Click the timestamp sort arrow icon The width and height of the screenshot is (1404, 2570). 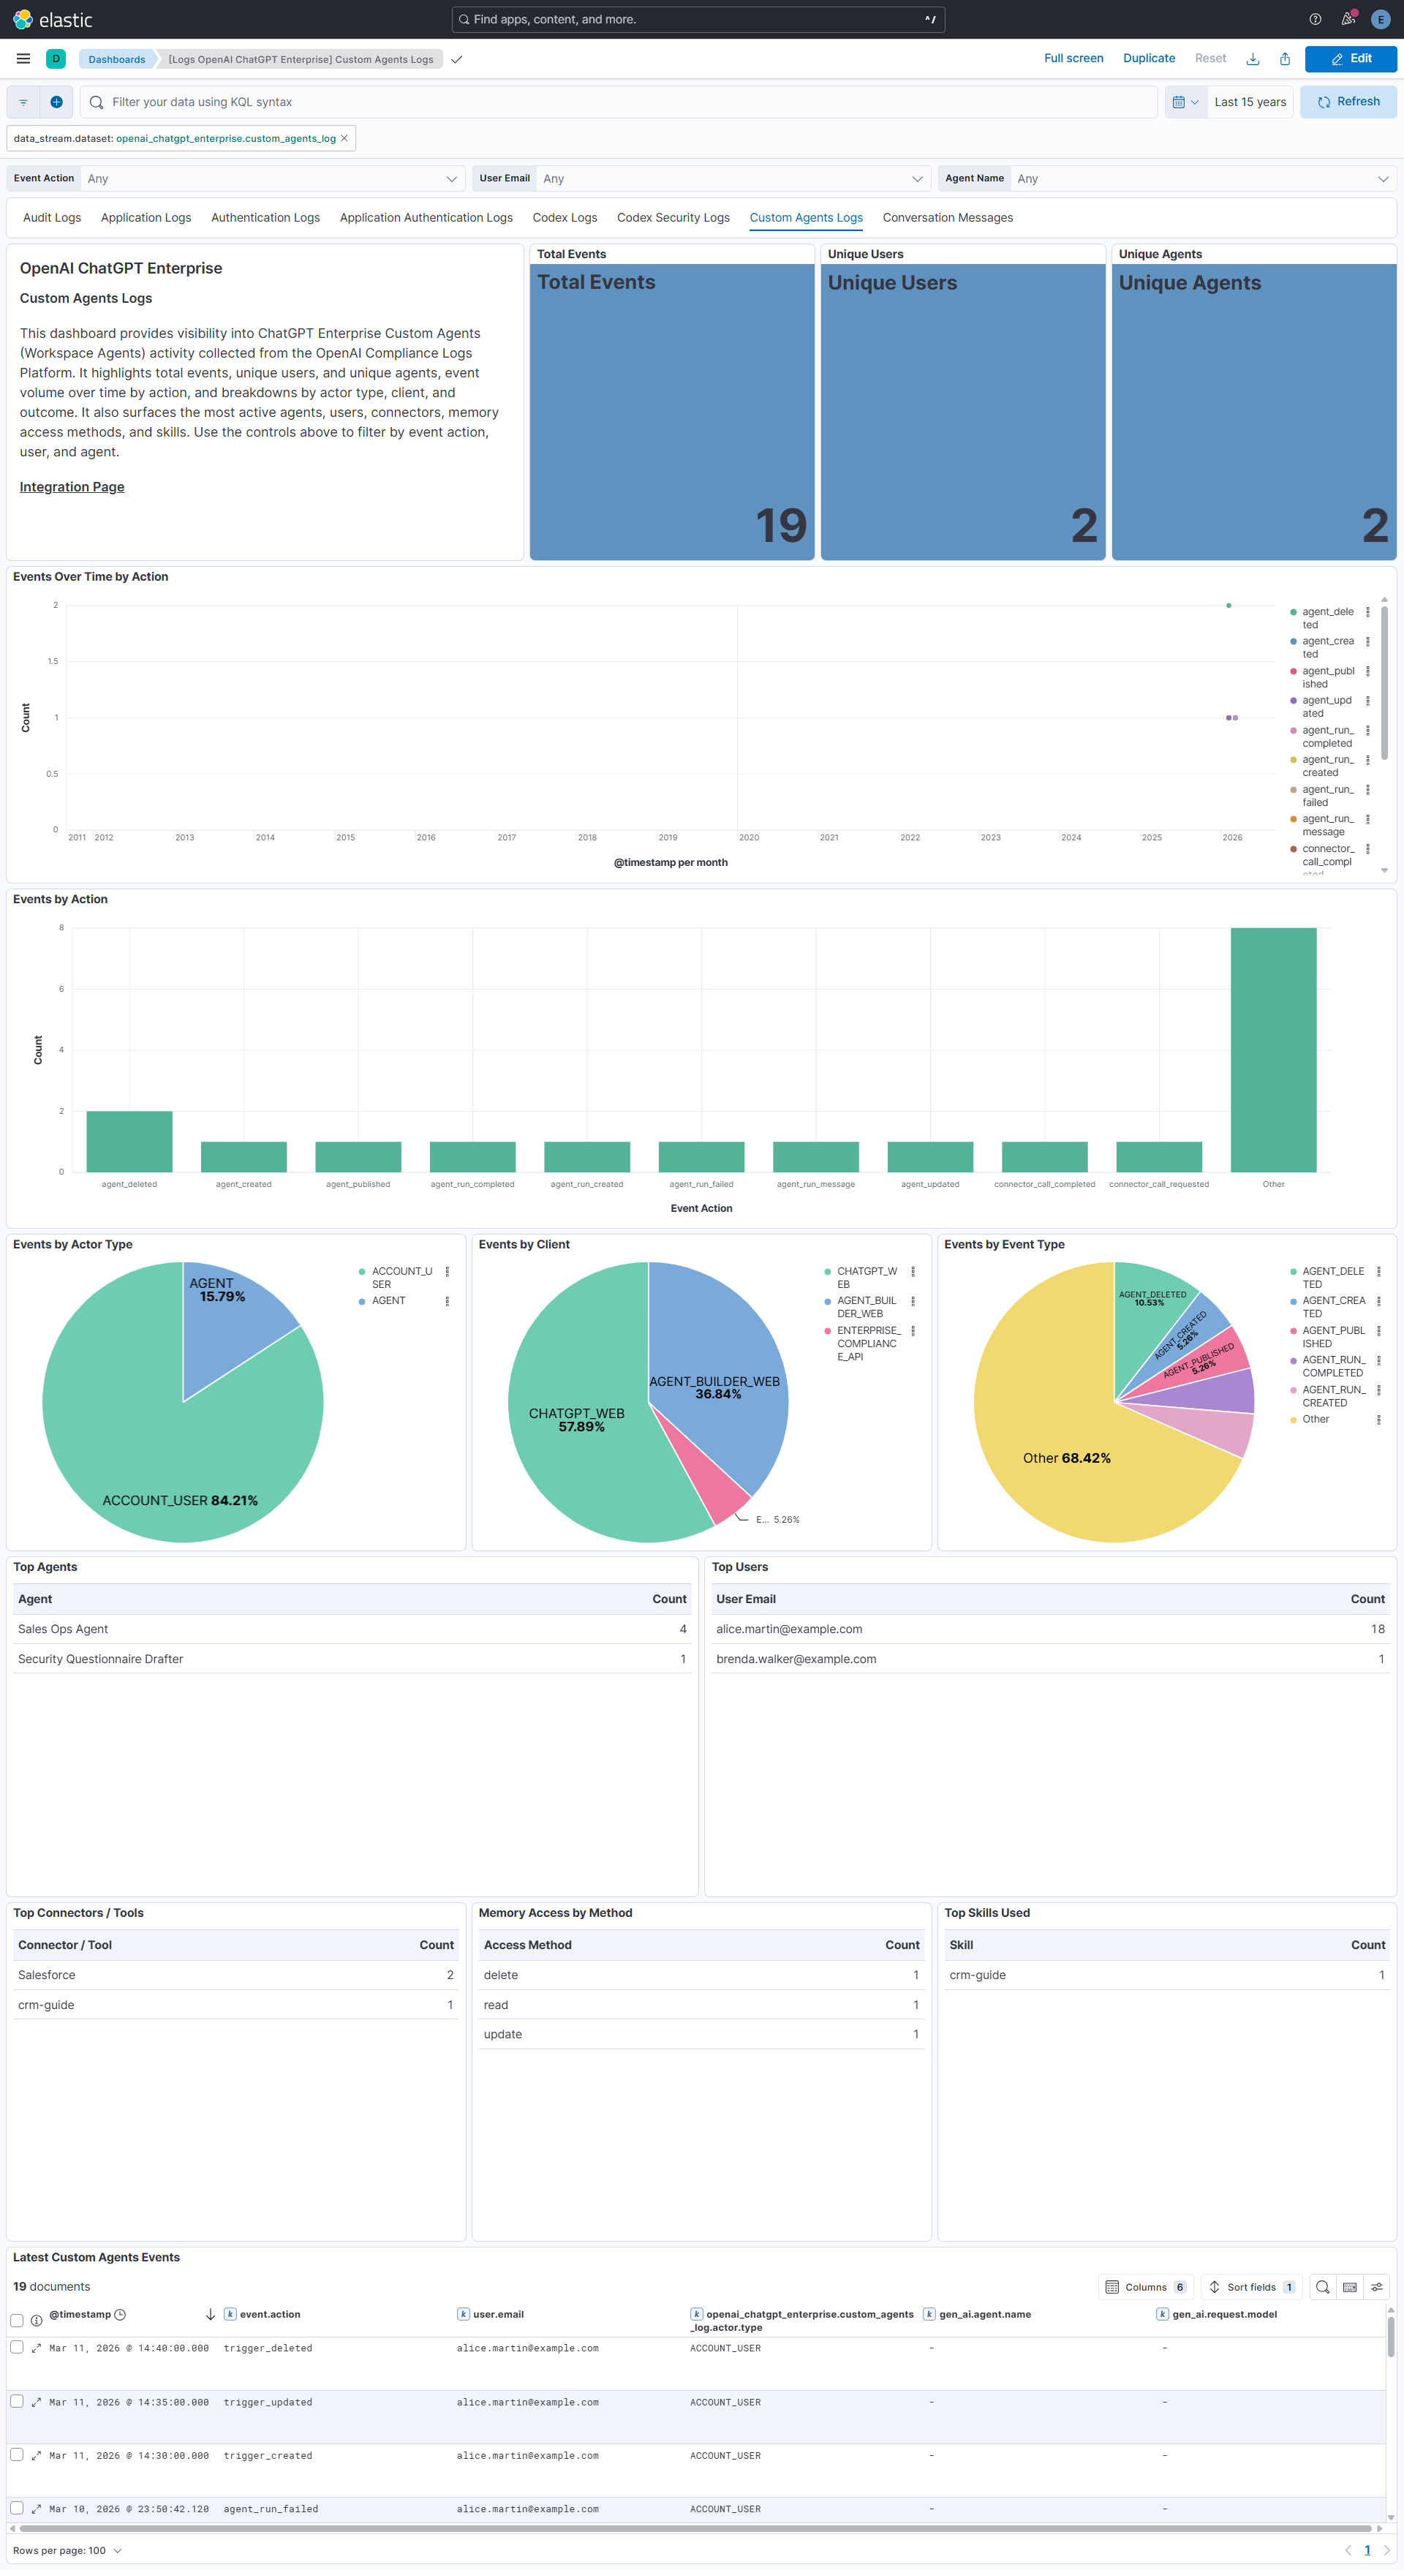[x=211, y=2315]
